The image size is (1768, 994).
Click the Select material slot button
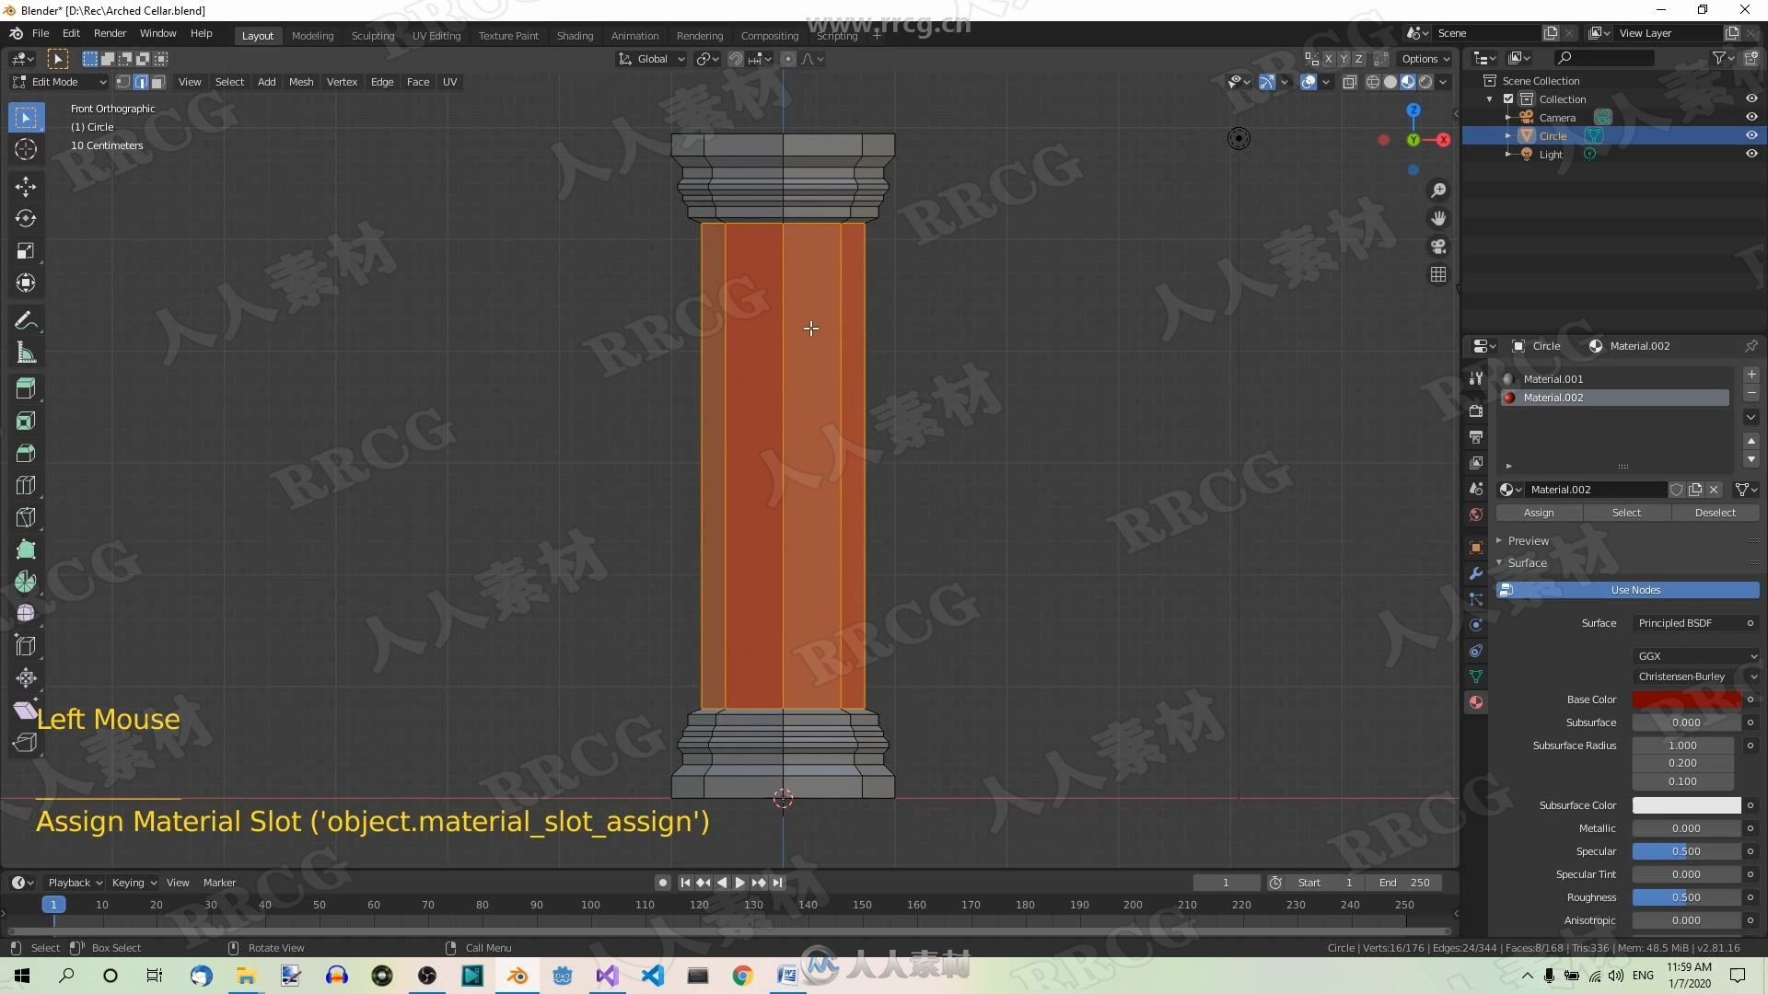(1626, 512)
